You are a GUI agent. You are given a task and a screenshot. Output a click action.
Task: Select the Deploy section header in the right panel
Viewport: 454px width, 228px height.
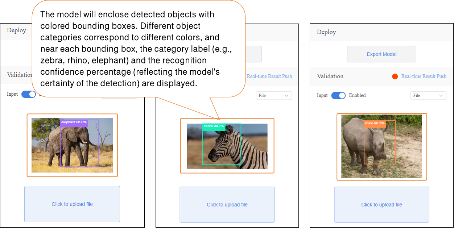coord(326,32)
